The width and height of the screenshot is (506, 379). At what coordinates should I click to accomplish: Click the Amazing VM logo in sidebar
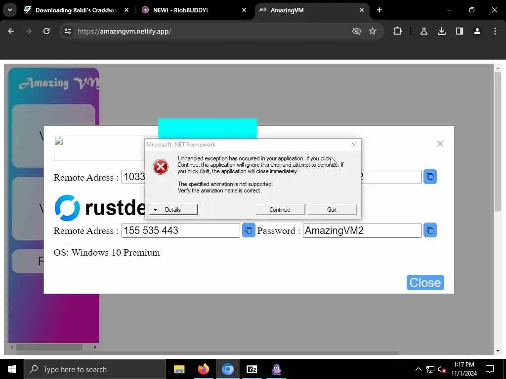pyautogui.click(x=59, y=83)
